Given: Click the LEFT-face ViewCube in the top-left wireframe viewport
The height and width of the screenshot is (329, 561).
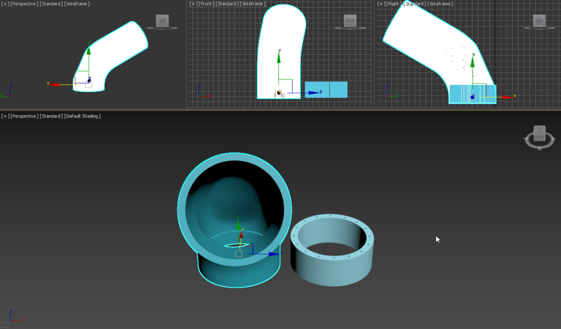Looking at the screenshot, I should pyautogui.click(x=162, y=21).
